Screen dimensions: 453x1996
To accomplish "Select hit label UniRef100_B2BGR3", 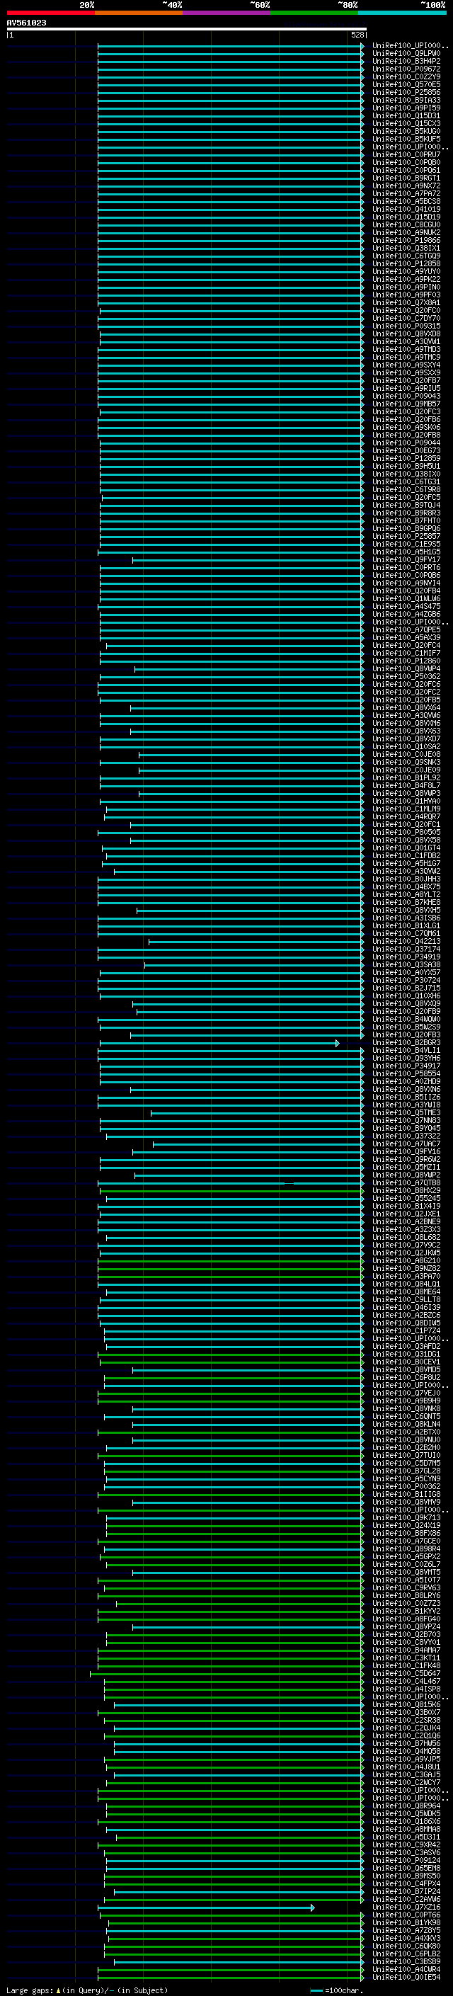I will coord(406,1043).
